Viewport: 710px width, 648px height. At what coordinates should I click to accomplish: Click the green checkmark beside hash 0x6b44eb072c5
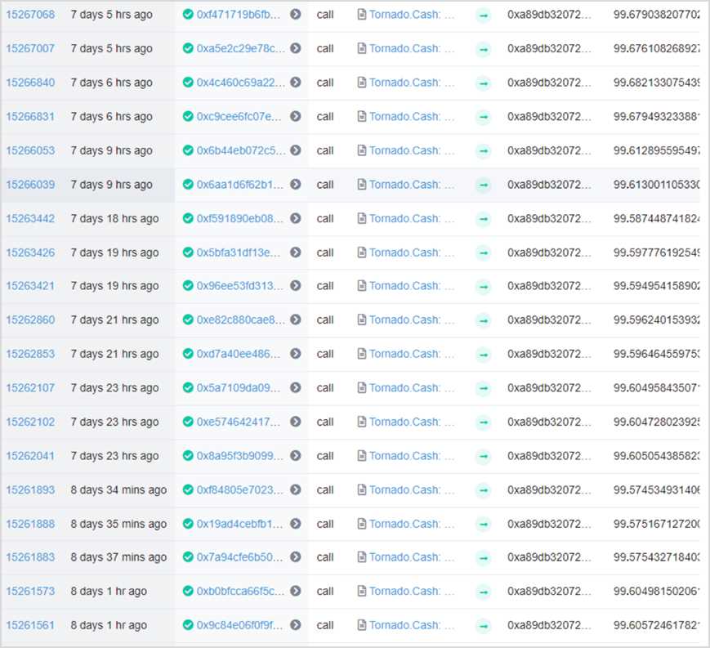[188, 151]
